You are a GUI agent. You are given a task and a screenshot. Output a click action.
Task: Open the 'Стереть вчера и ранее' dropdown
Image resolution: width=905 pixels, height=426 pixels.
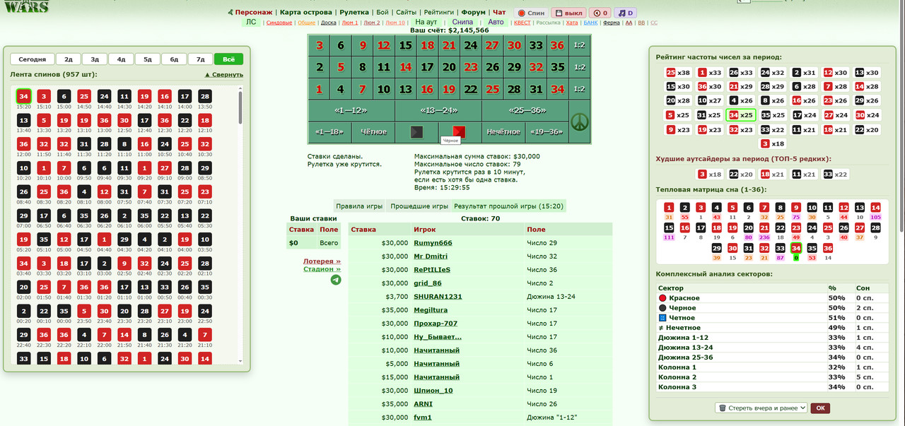(x=761, y=408)
